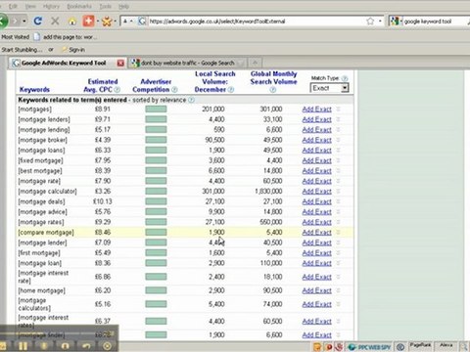Click the magnifier icon in status bar
Screen dimensions: 470x352
463,347
